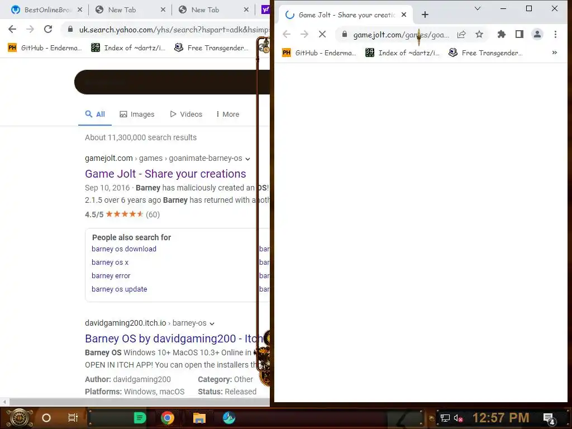Open Cortana circle on taskbar
The image size is (572, 429).
pos(46,418)
